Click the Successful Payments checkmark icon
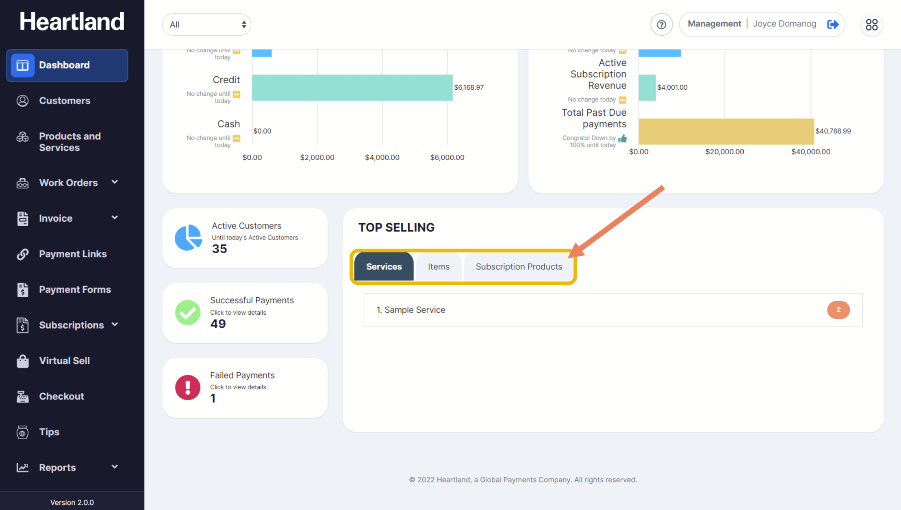Viewport: 901px width, 510px height. (187, 312)
